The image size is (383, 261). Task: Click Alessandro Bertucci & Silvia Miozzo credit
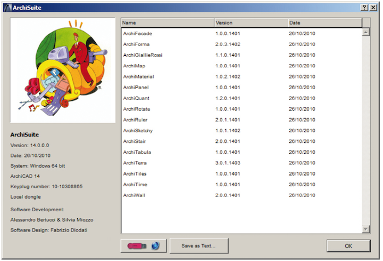(x=52, y=220)
